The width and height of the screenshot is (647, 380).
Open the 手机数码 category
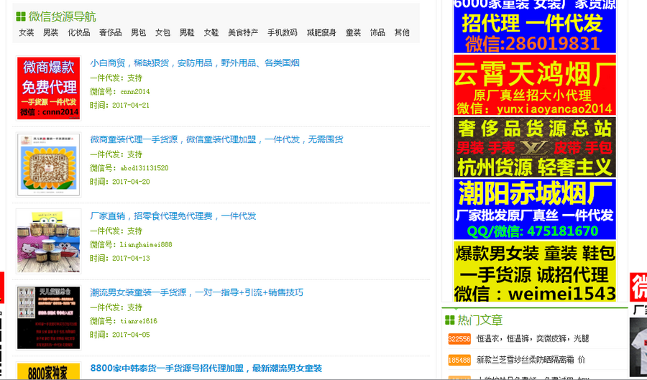283,32
